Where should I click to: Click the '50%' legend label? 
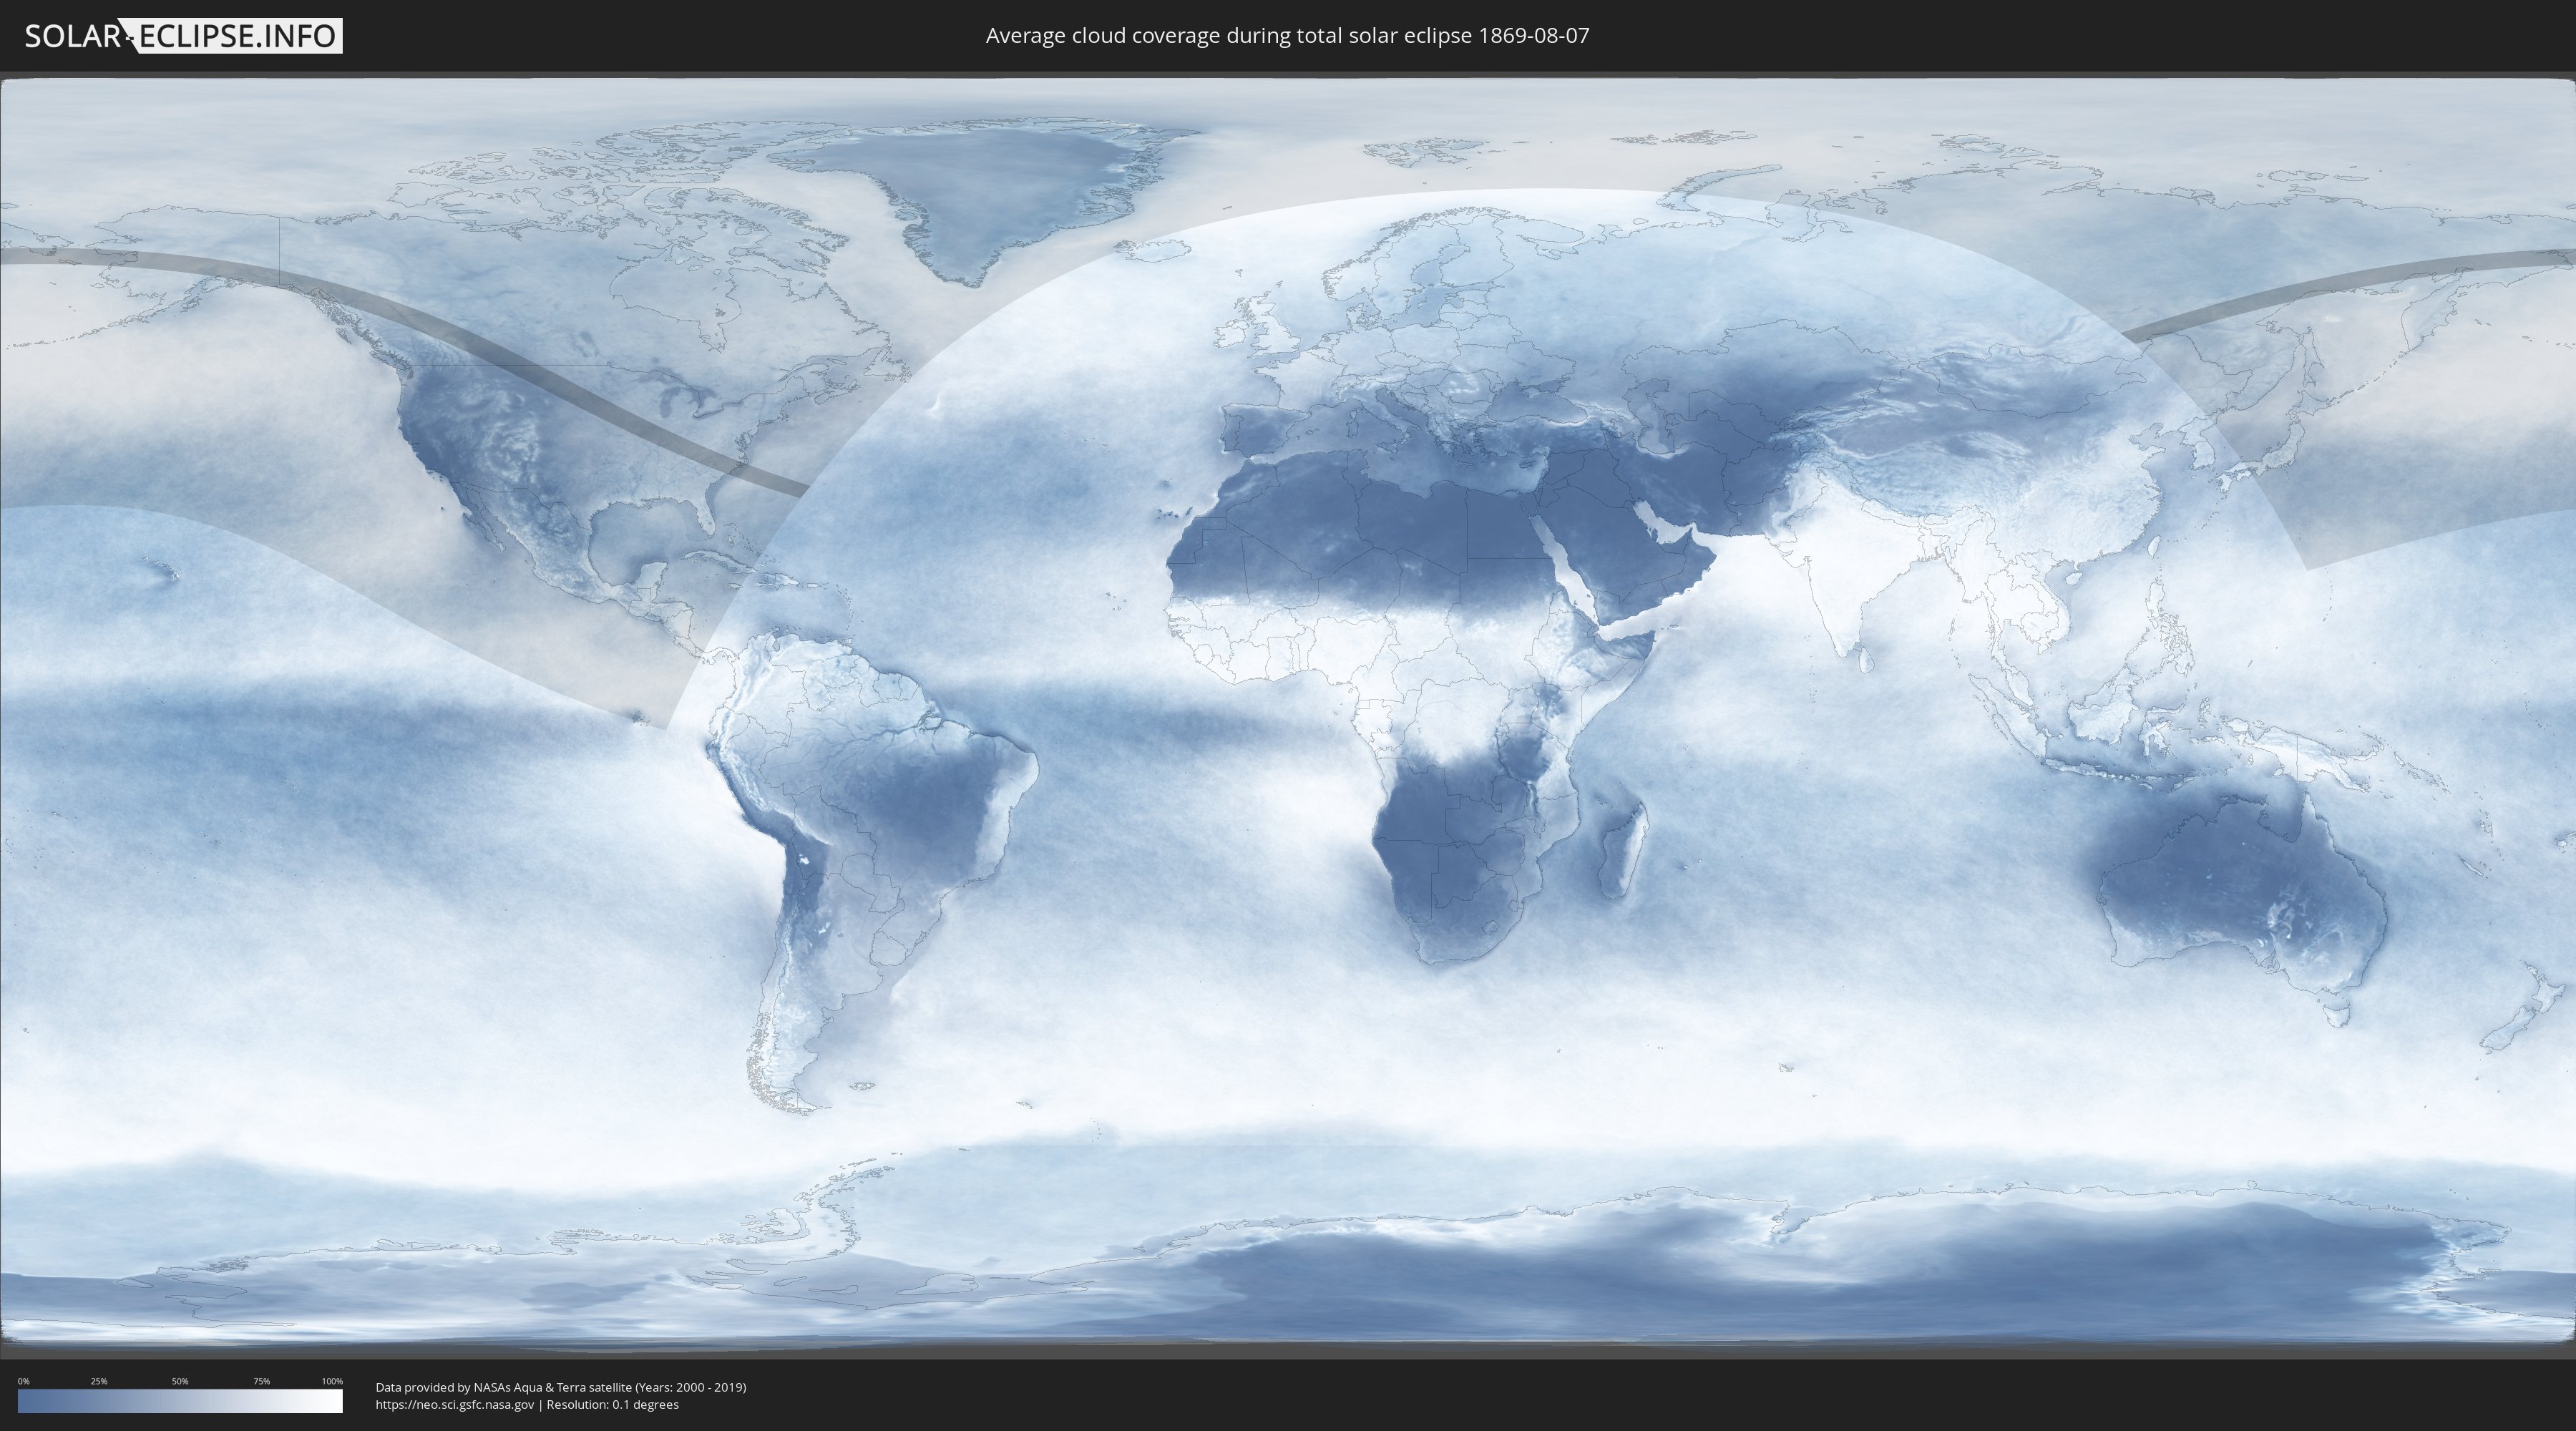[180, 1381]
